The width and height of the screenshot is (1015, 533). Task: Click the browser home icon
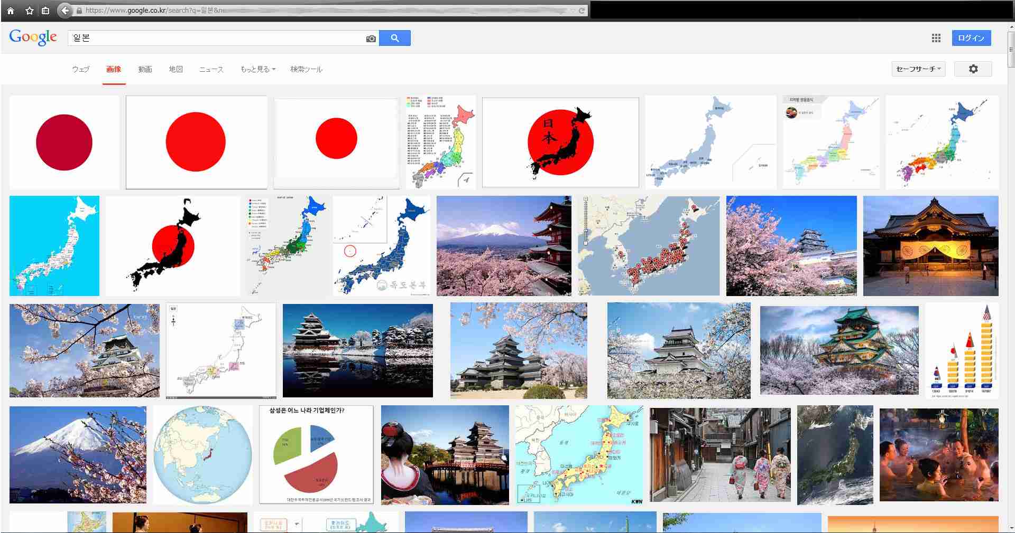(10, 11)
